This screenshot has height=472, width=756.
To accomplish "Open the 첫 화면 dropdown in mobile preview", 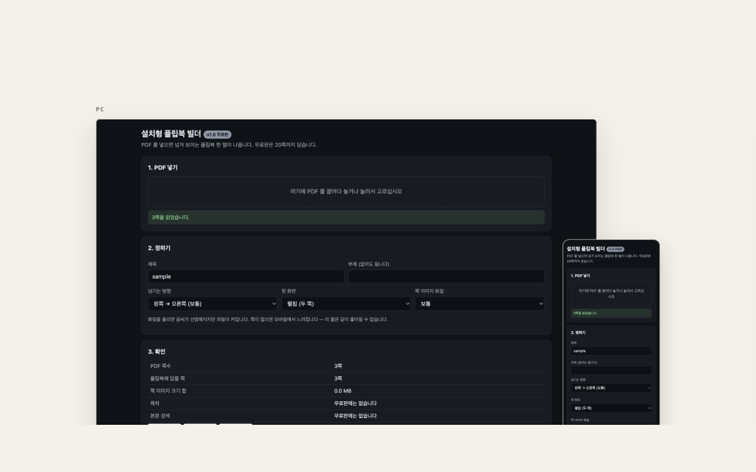I will 611,408.
